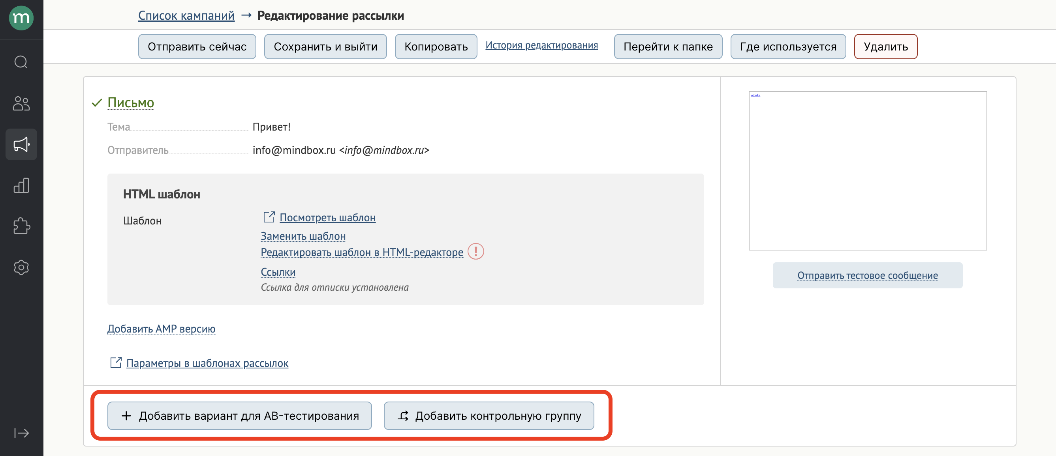Open the Письмо section heading

[x=131, y=102]
